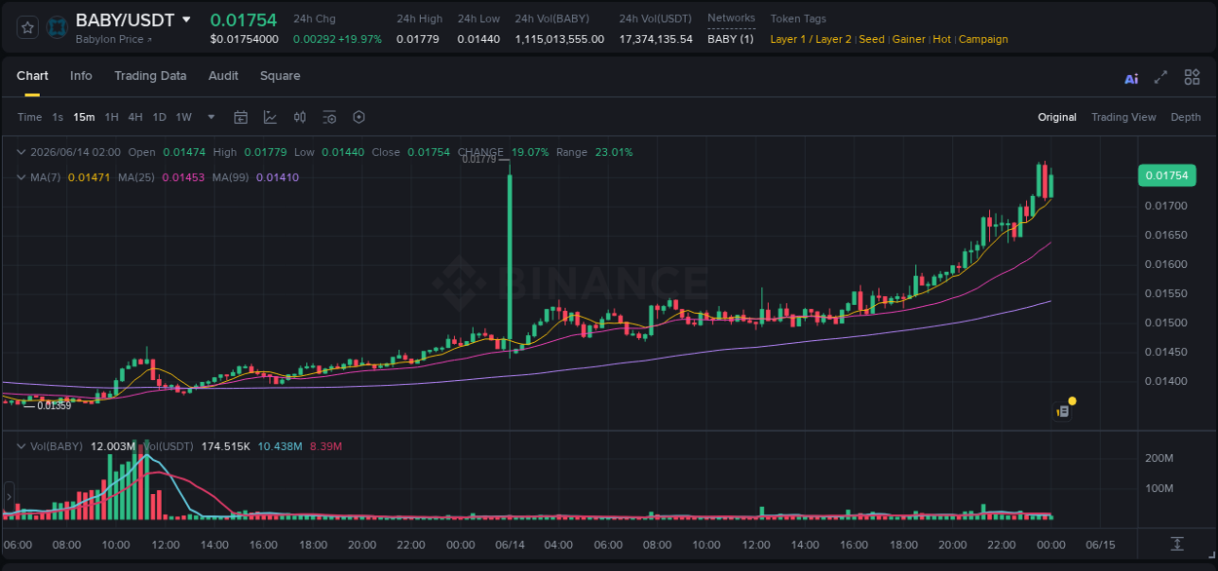
Task: Click the 06/14 date on time axis
Action: click(510, 544)
